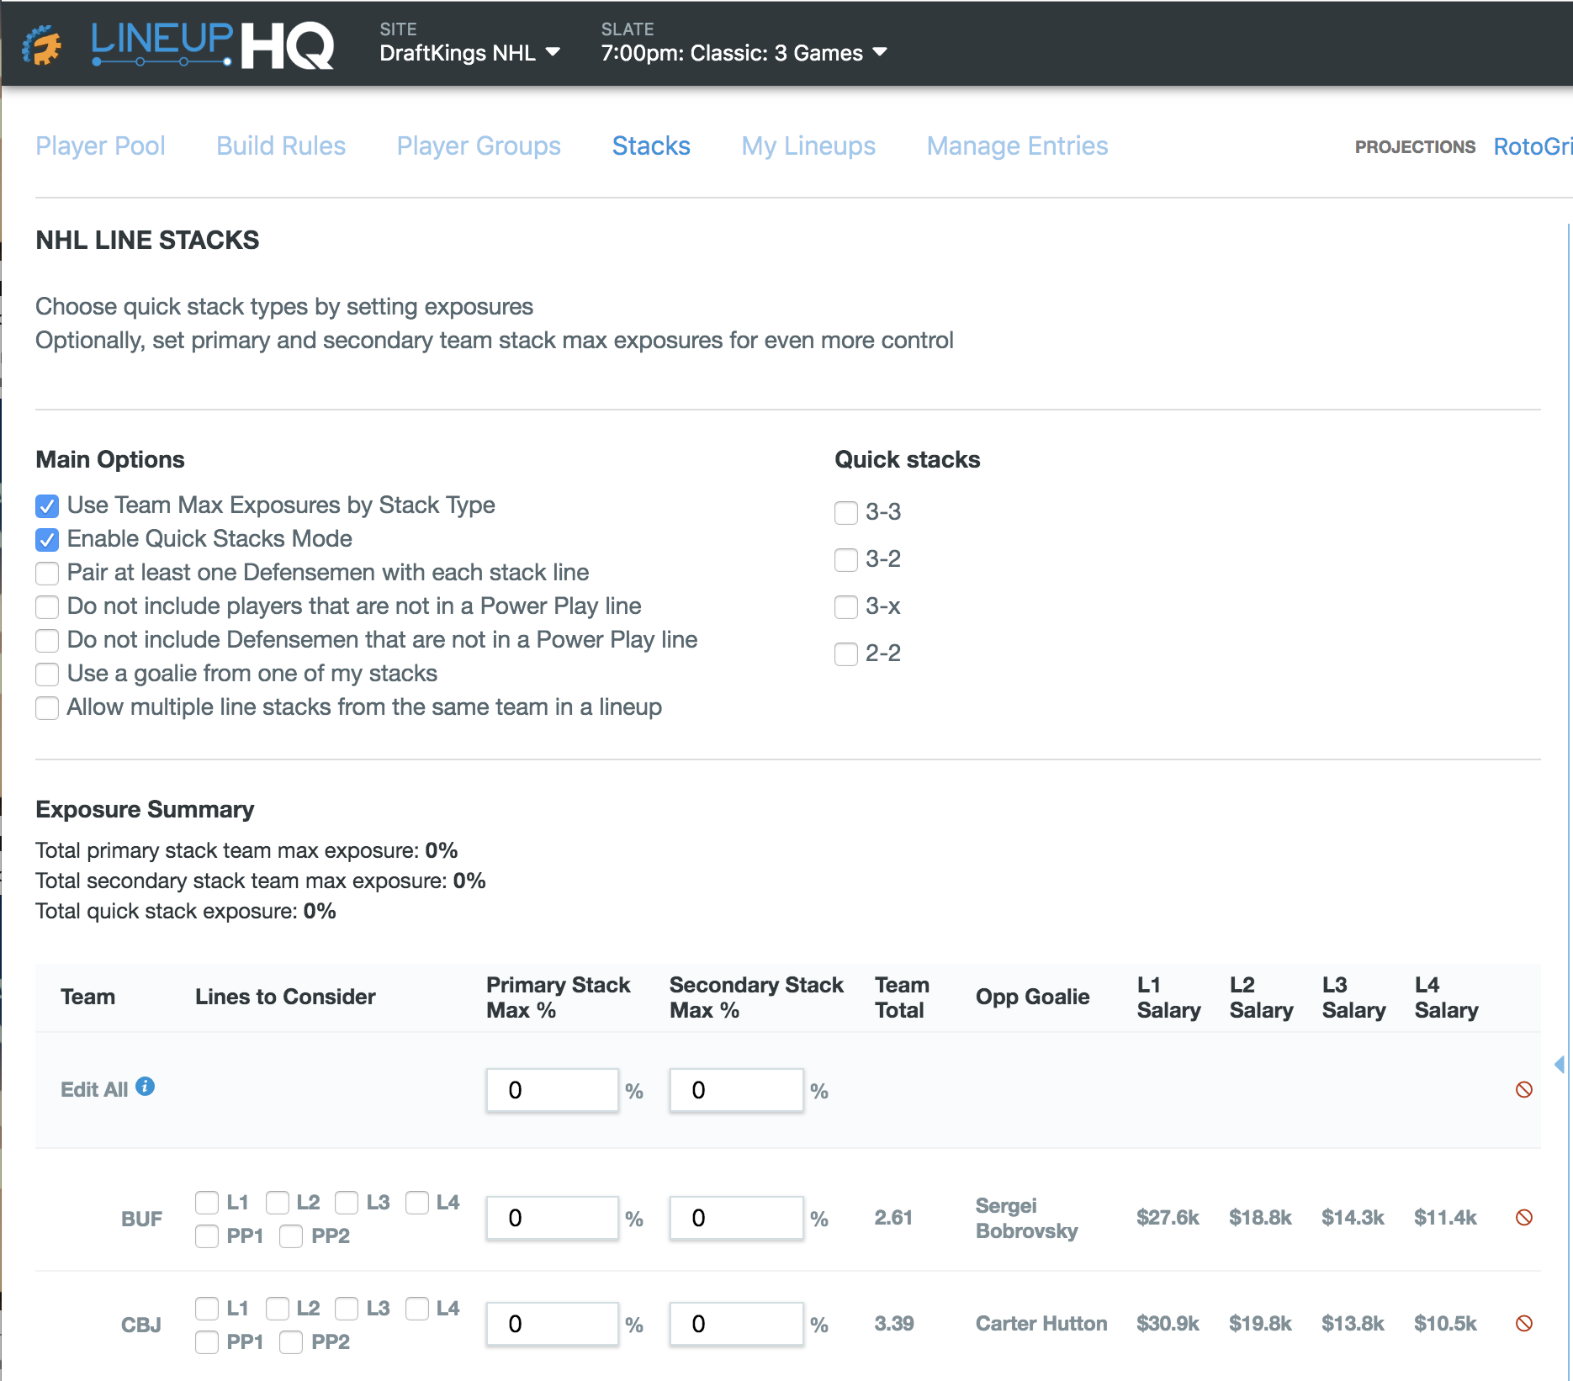Check the L2 box for BUF
The width and height of the screenshot is (1573, 1381).
pyautogui.click(x=278, y=1203)
